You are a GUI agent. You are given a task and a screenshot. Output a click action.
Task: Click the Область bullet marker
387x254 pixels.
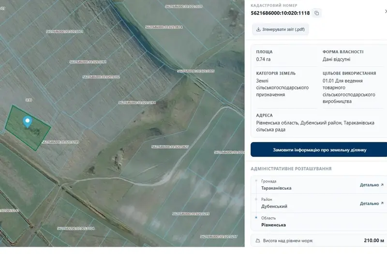[x=256, y=217]
